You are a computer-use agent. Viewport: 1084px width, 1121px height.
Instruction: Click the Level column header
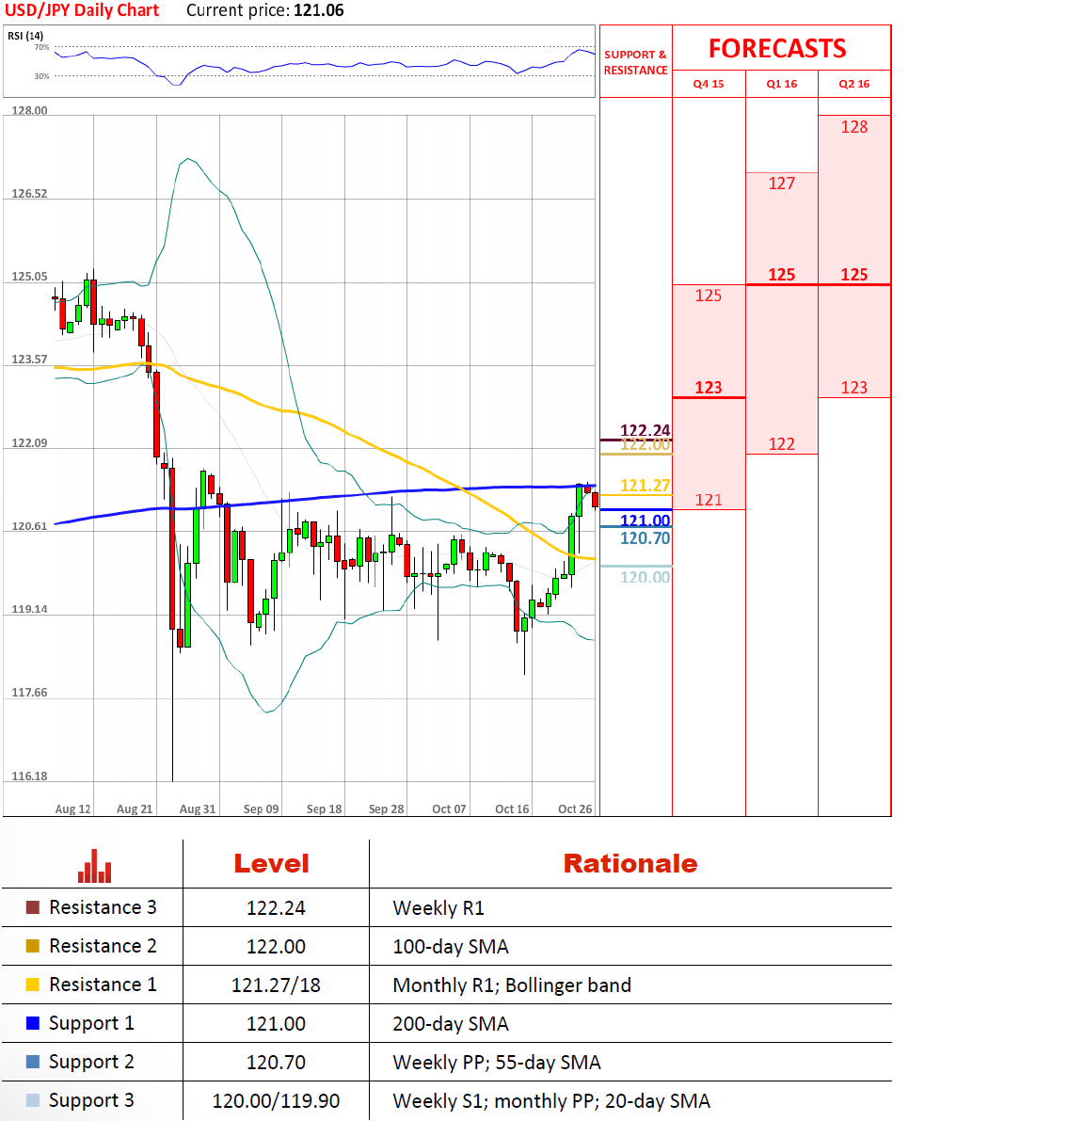272,864
